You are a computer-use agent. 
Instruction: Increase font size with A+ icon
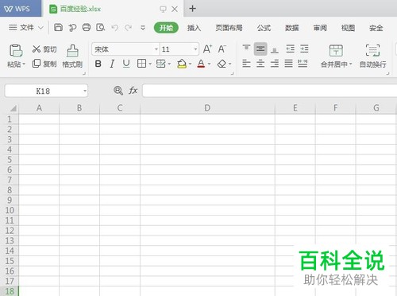coord(207,49)
